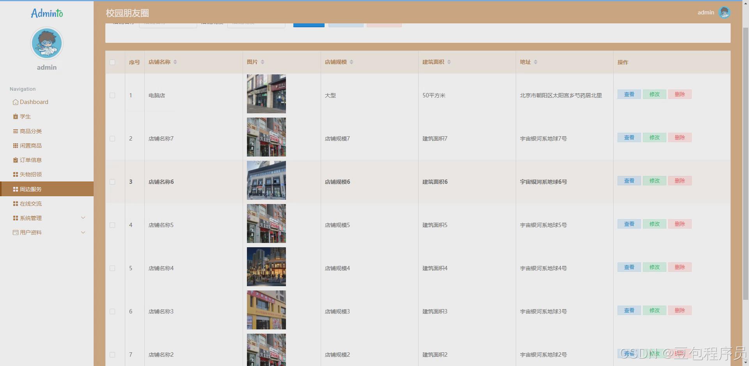The width and height of the screenshot is (749, 366).
Task: Click the 周边服务 grid icon
Action: point(16,189)
